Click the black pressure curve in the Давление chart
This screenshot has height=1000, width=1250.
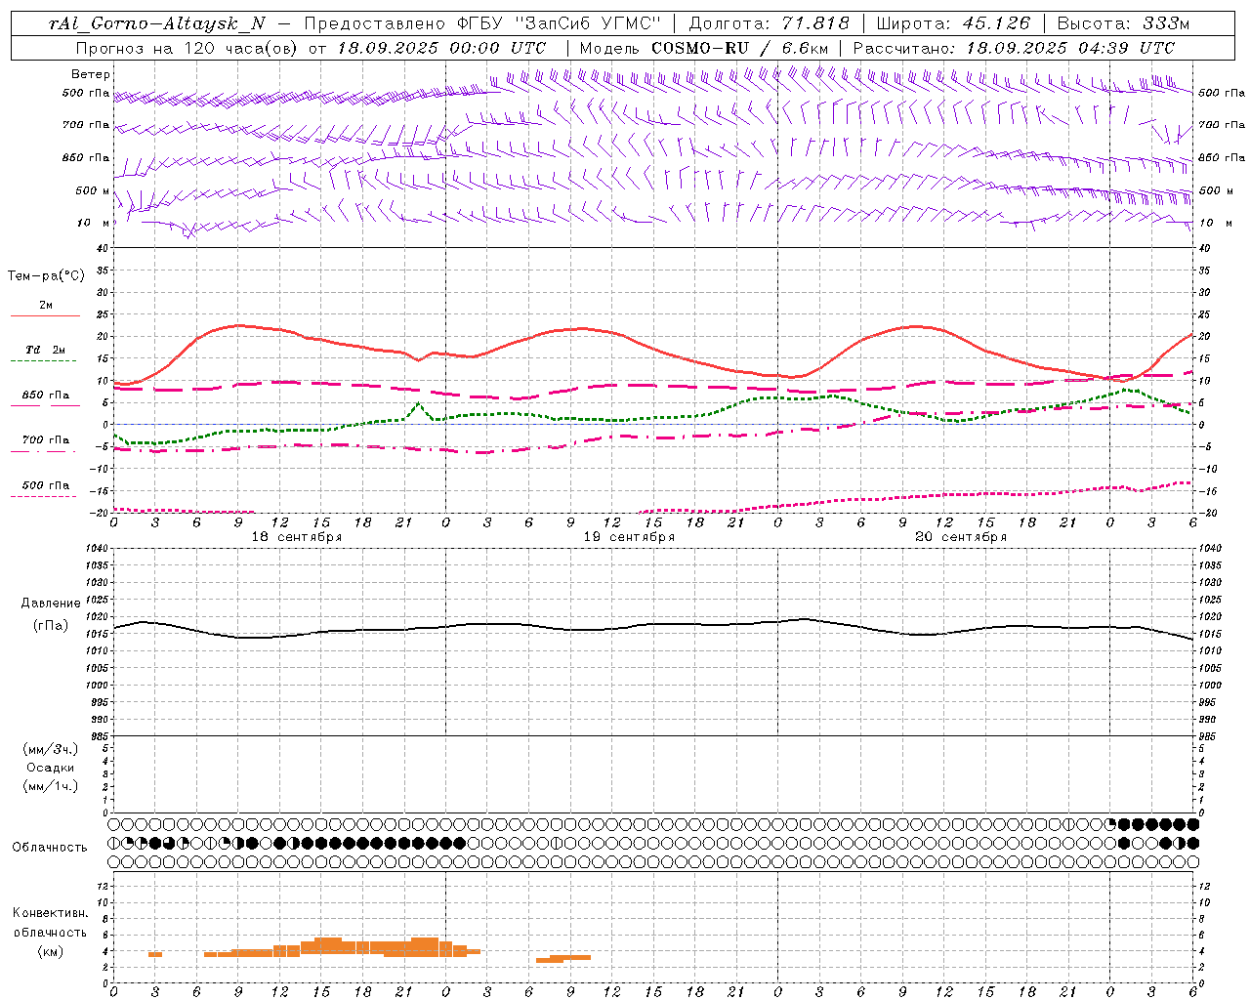(x=652, y=627)
